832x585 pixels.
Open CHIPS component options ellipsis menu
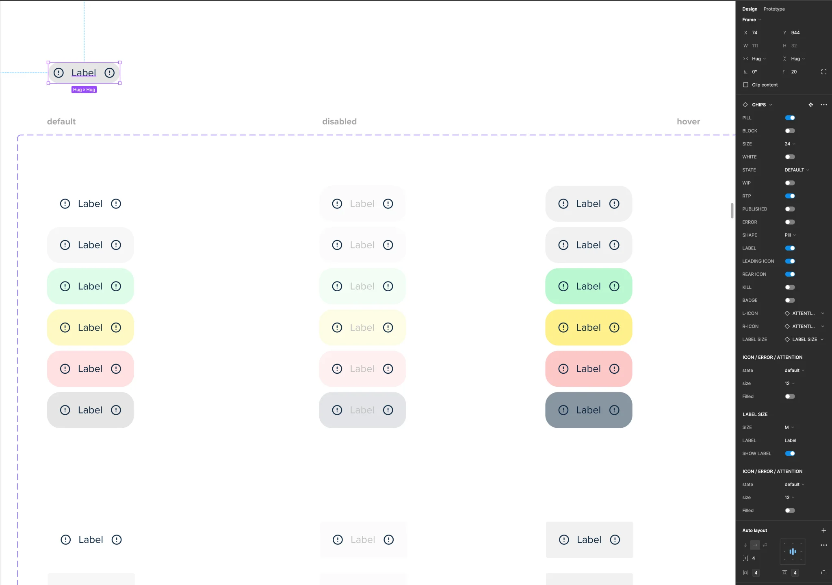point(823,105)
